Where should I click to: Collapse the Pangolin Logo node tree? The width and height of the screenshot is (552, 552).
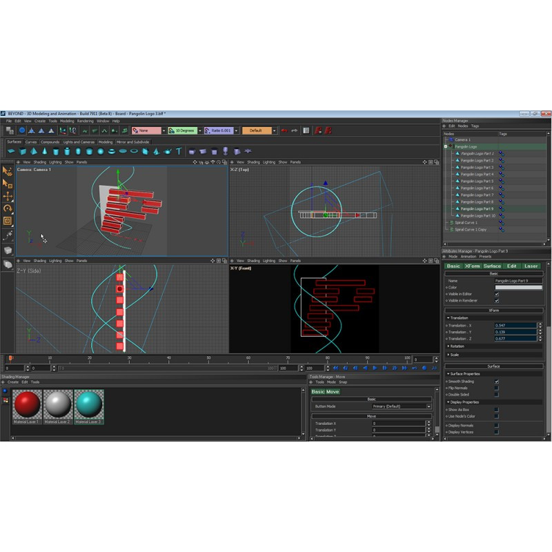(446, 146)
